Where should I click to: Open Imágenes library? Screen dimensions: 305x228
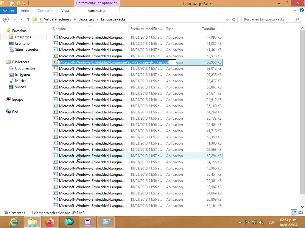point(23,75)
